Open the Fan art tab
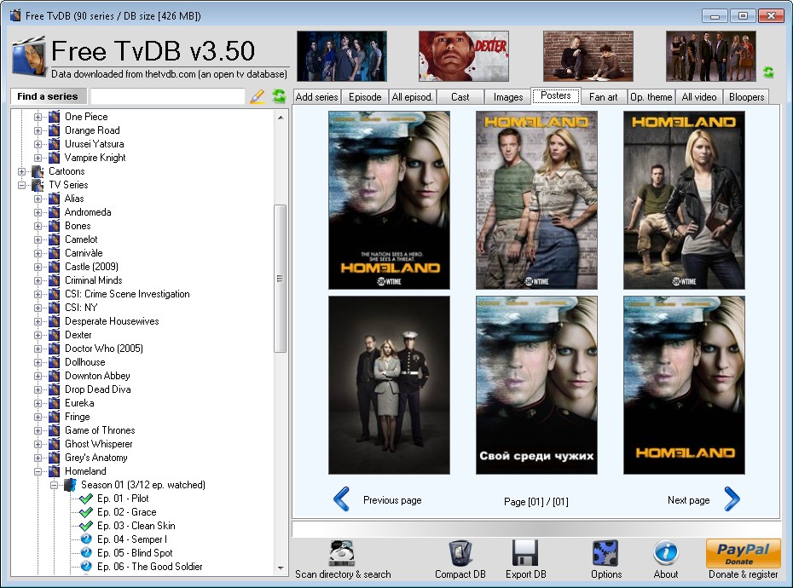This screenshot has height=588, width=793. click(x=604, y=96)
